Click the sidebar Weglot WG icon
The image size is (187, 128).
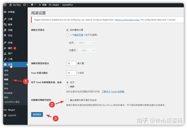(5, 110)
